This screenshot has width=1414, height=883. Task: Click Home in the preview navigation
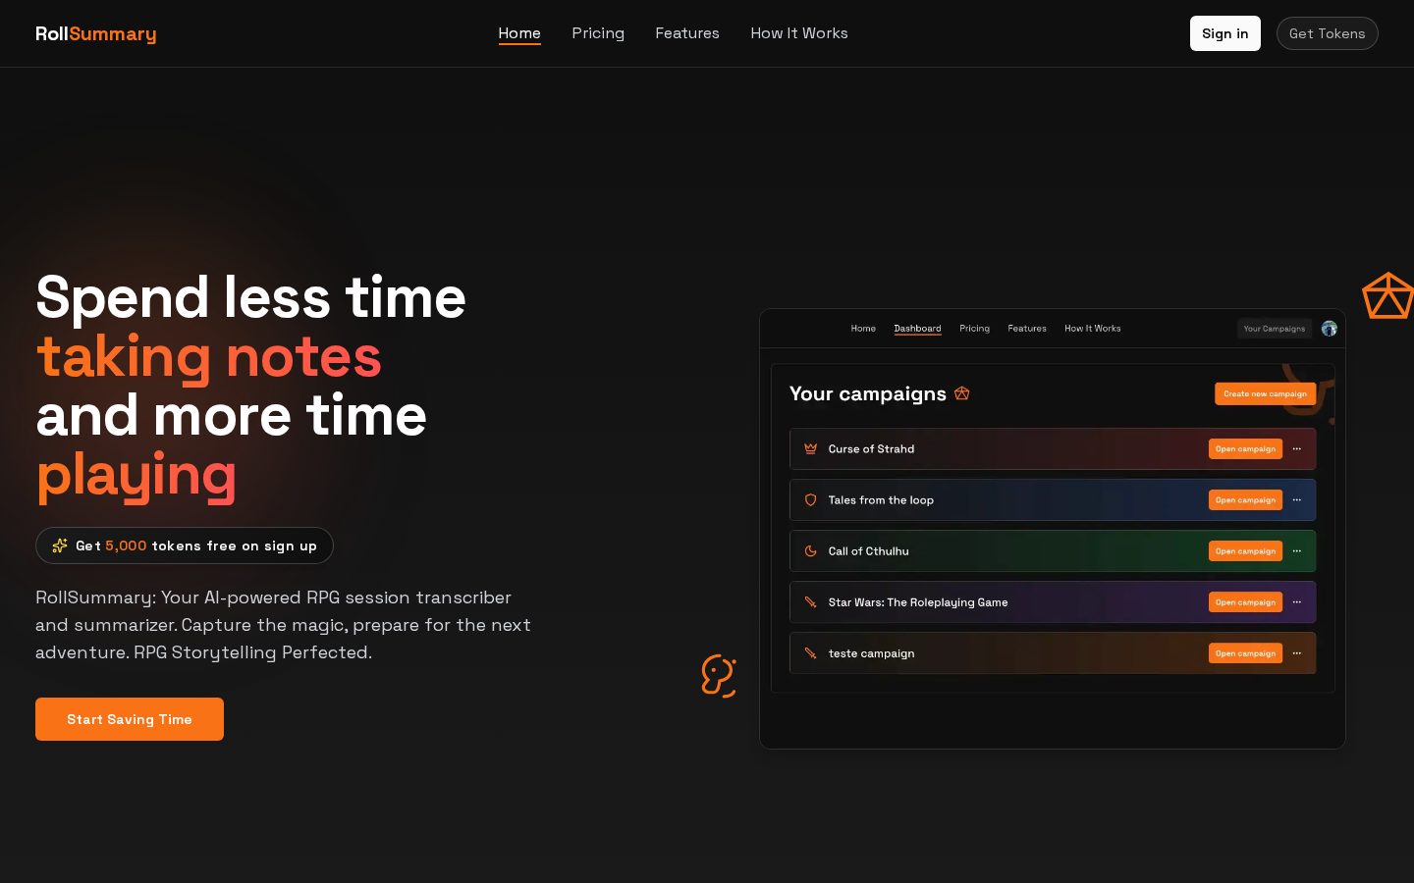[x=863, y=329]
